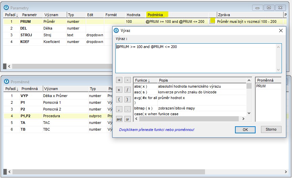Select the case function row
The height and width of the screenshot is (178, 292).
(190, 114)
